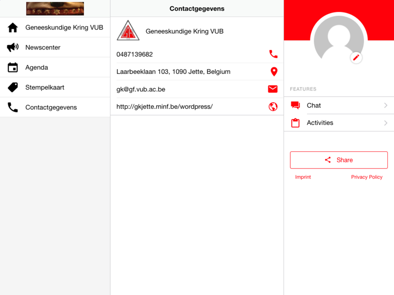This screenshot has width=394, height=295.
Task: Click the red clipboard Activities icon
Action: 295,123
